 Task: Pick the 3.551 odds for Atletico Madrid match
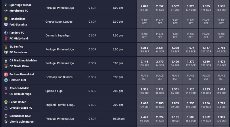175,91
